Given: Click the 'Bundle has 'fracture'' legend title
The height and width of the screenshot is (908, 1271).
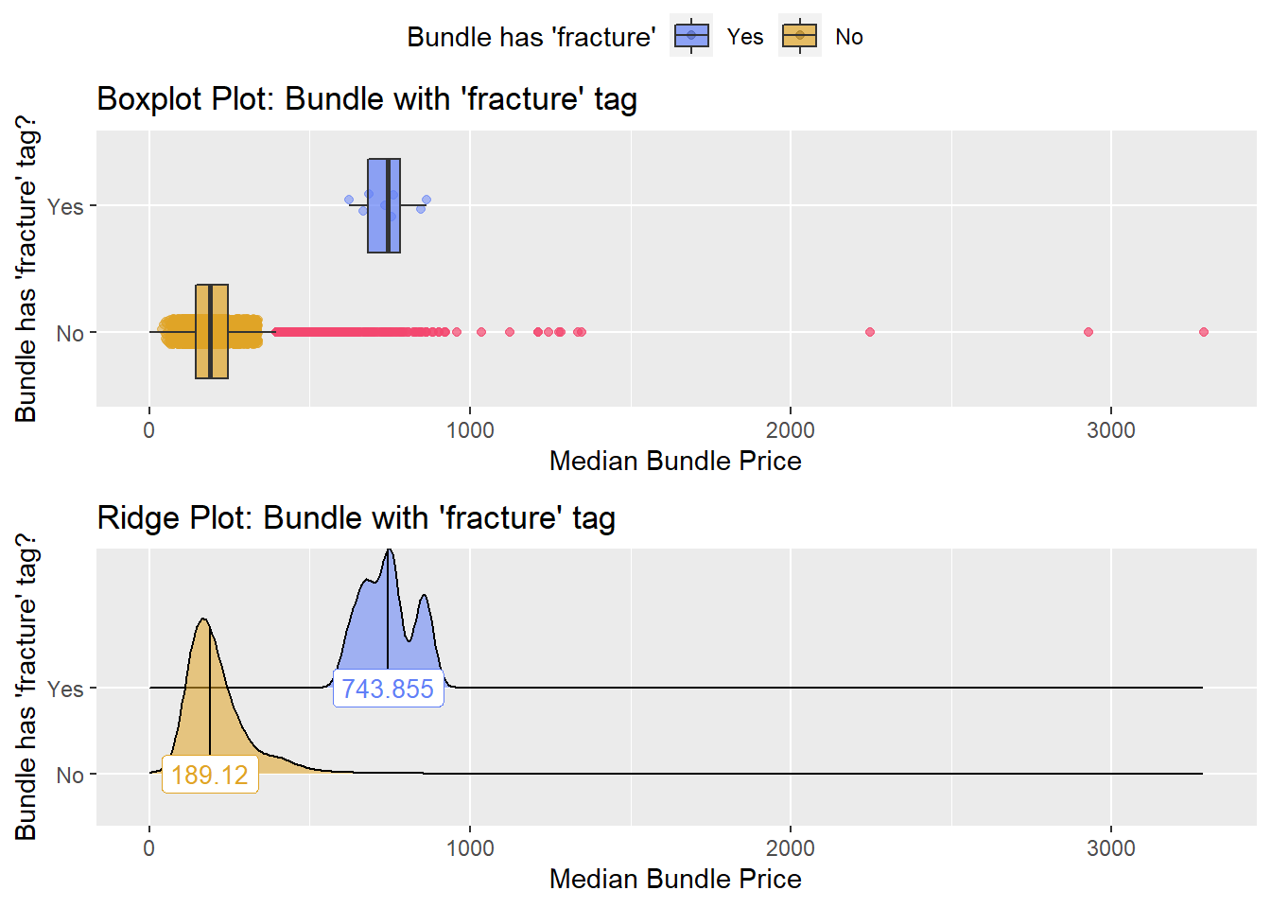Looking at the screenshot, I should click(x=531, y=37).
